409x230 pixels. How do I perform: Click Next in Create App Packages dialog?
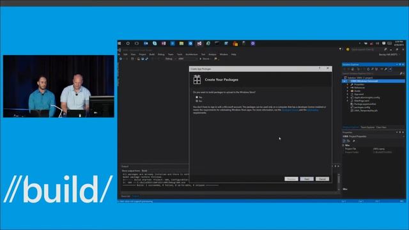(307, 179)
